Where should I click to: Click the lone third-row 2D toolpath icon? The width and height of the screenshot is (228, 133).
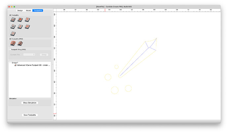[x=13, y=33]
